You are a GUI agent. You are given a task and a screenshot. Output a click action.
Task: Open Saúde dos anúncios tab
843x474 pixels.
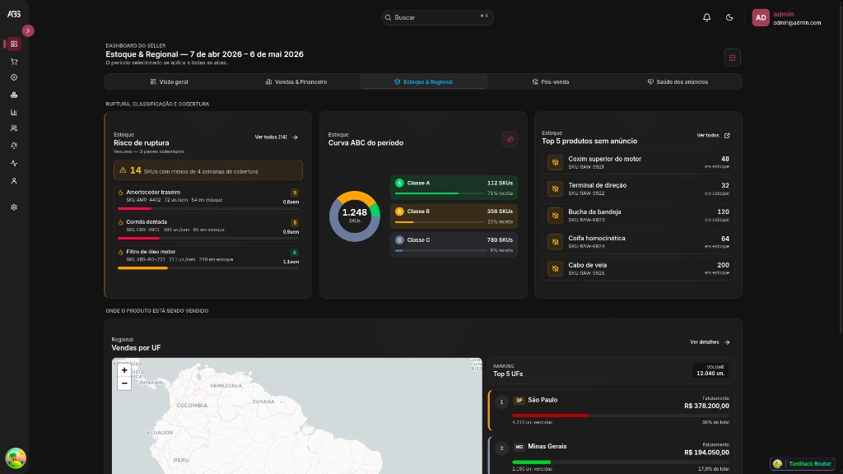point(678,81)
